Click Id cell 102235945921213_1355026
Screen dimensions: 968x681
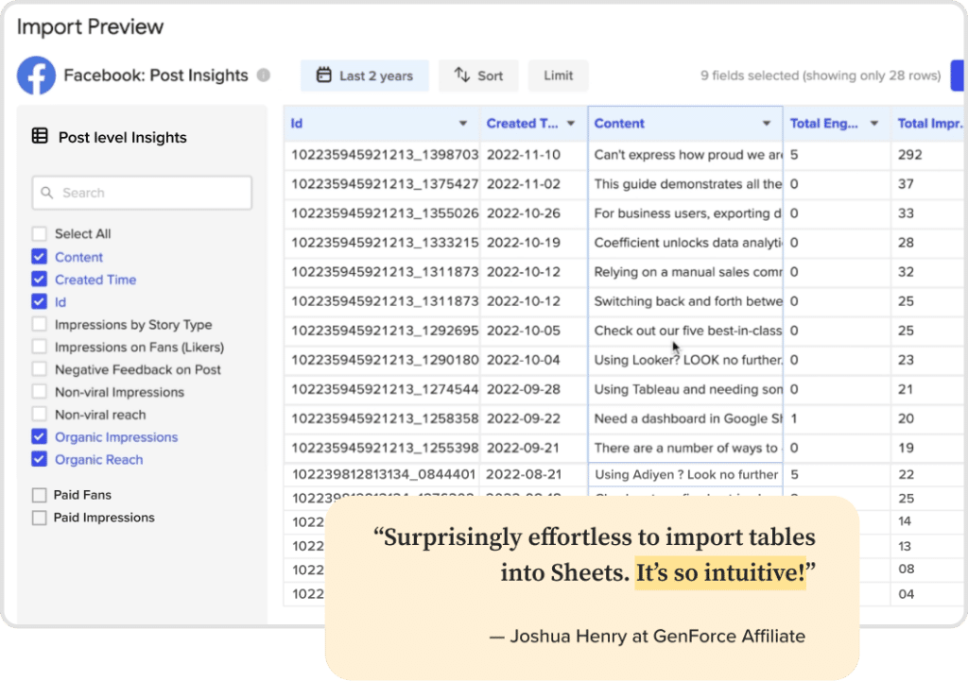(382, 213)
